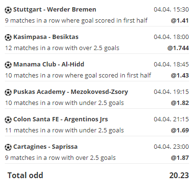Click the 12 matches over 2.5 goals description

(x=62, y=48)
